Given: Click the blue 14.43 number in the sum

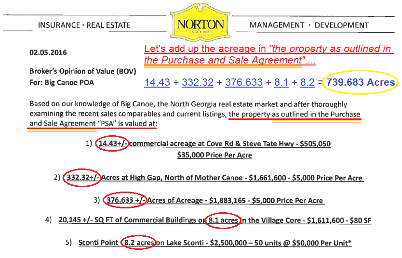Looking at the screenshot, I should point(157,82).
